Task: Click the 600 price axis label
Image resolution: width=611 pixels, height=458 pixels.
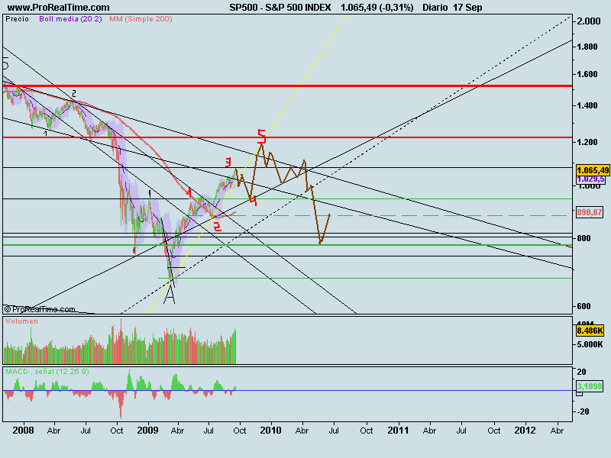Action: (584, 306)
